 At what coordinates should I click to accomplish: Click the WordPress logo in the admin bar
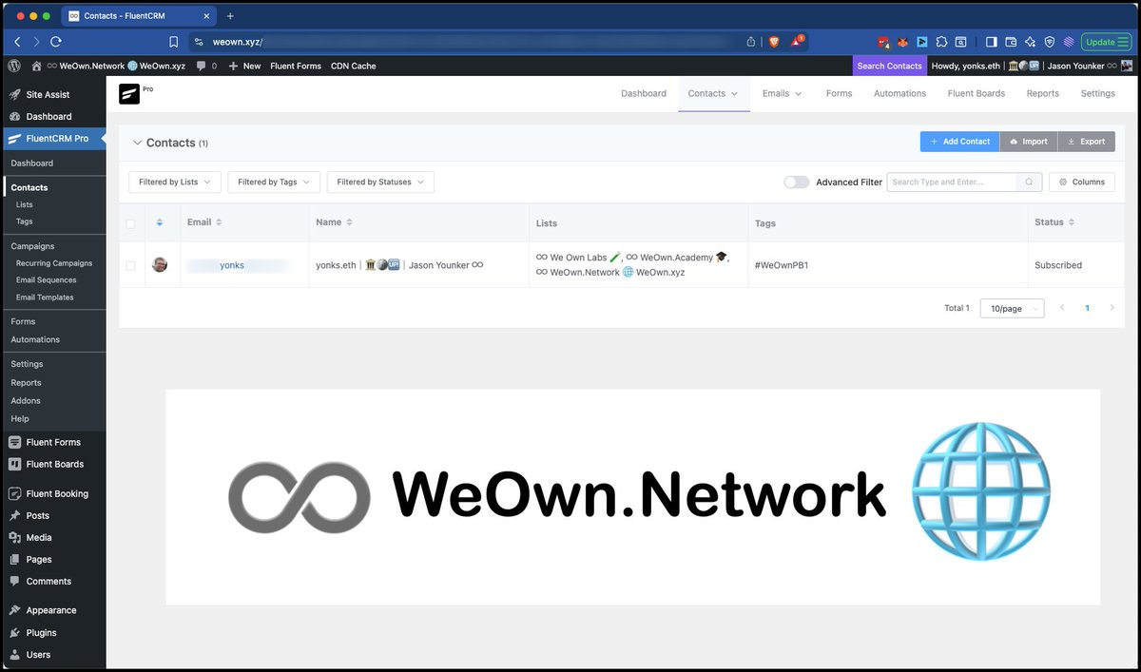coord(15,66)
